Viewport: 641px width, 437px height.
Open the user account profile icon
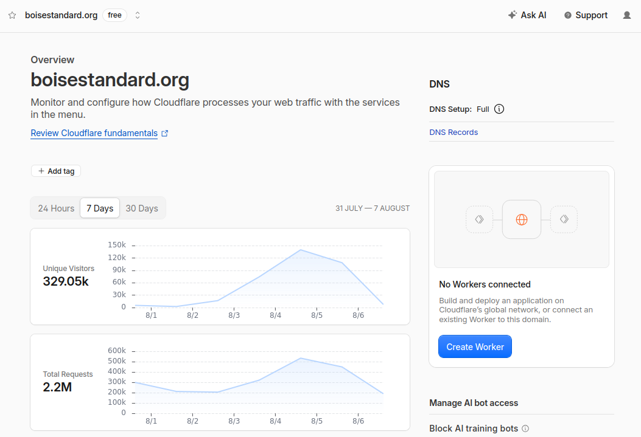pos(626,15)
